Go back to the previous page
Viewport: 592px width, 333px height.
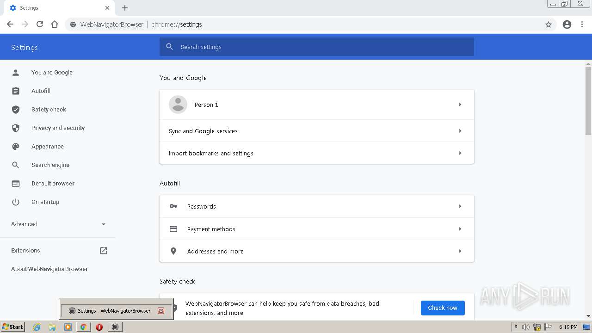click(10, 25)
